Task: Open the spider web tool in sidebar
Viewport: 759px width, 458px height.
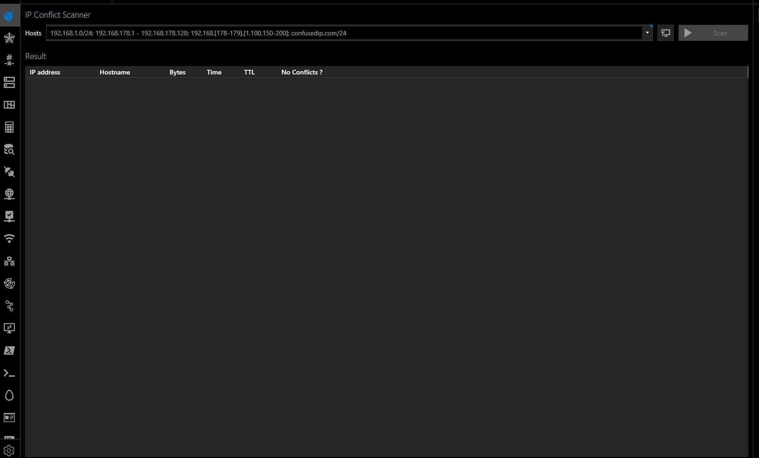Action: point(9,38)
